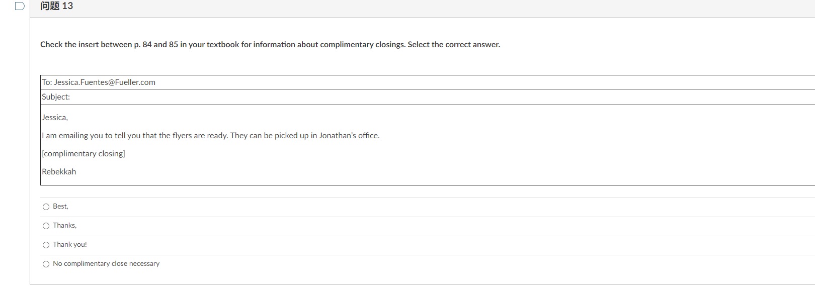Click the sentence about flyers being ready
The height and width of the screenshot is (291, 815).
(x=211, y=136)
